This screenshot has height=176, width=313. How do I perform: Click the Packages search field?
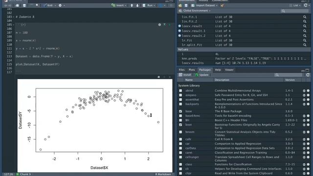tap(288, 75)
